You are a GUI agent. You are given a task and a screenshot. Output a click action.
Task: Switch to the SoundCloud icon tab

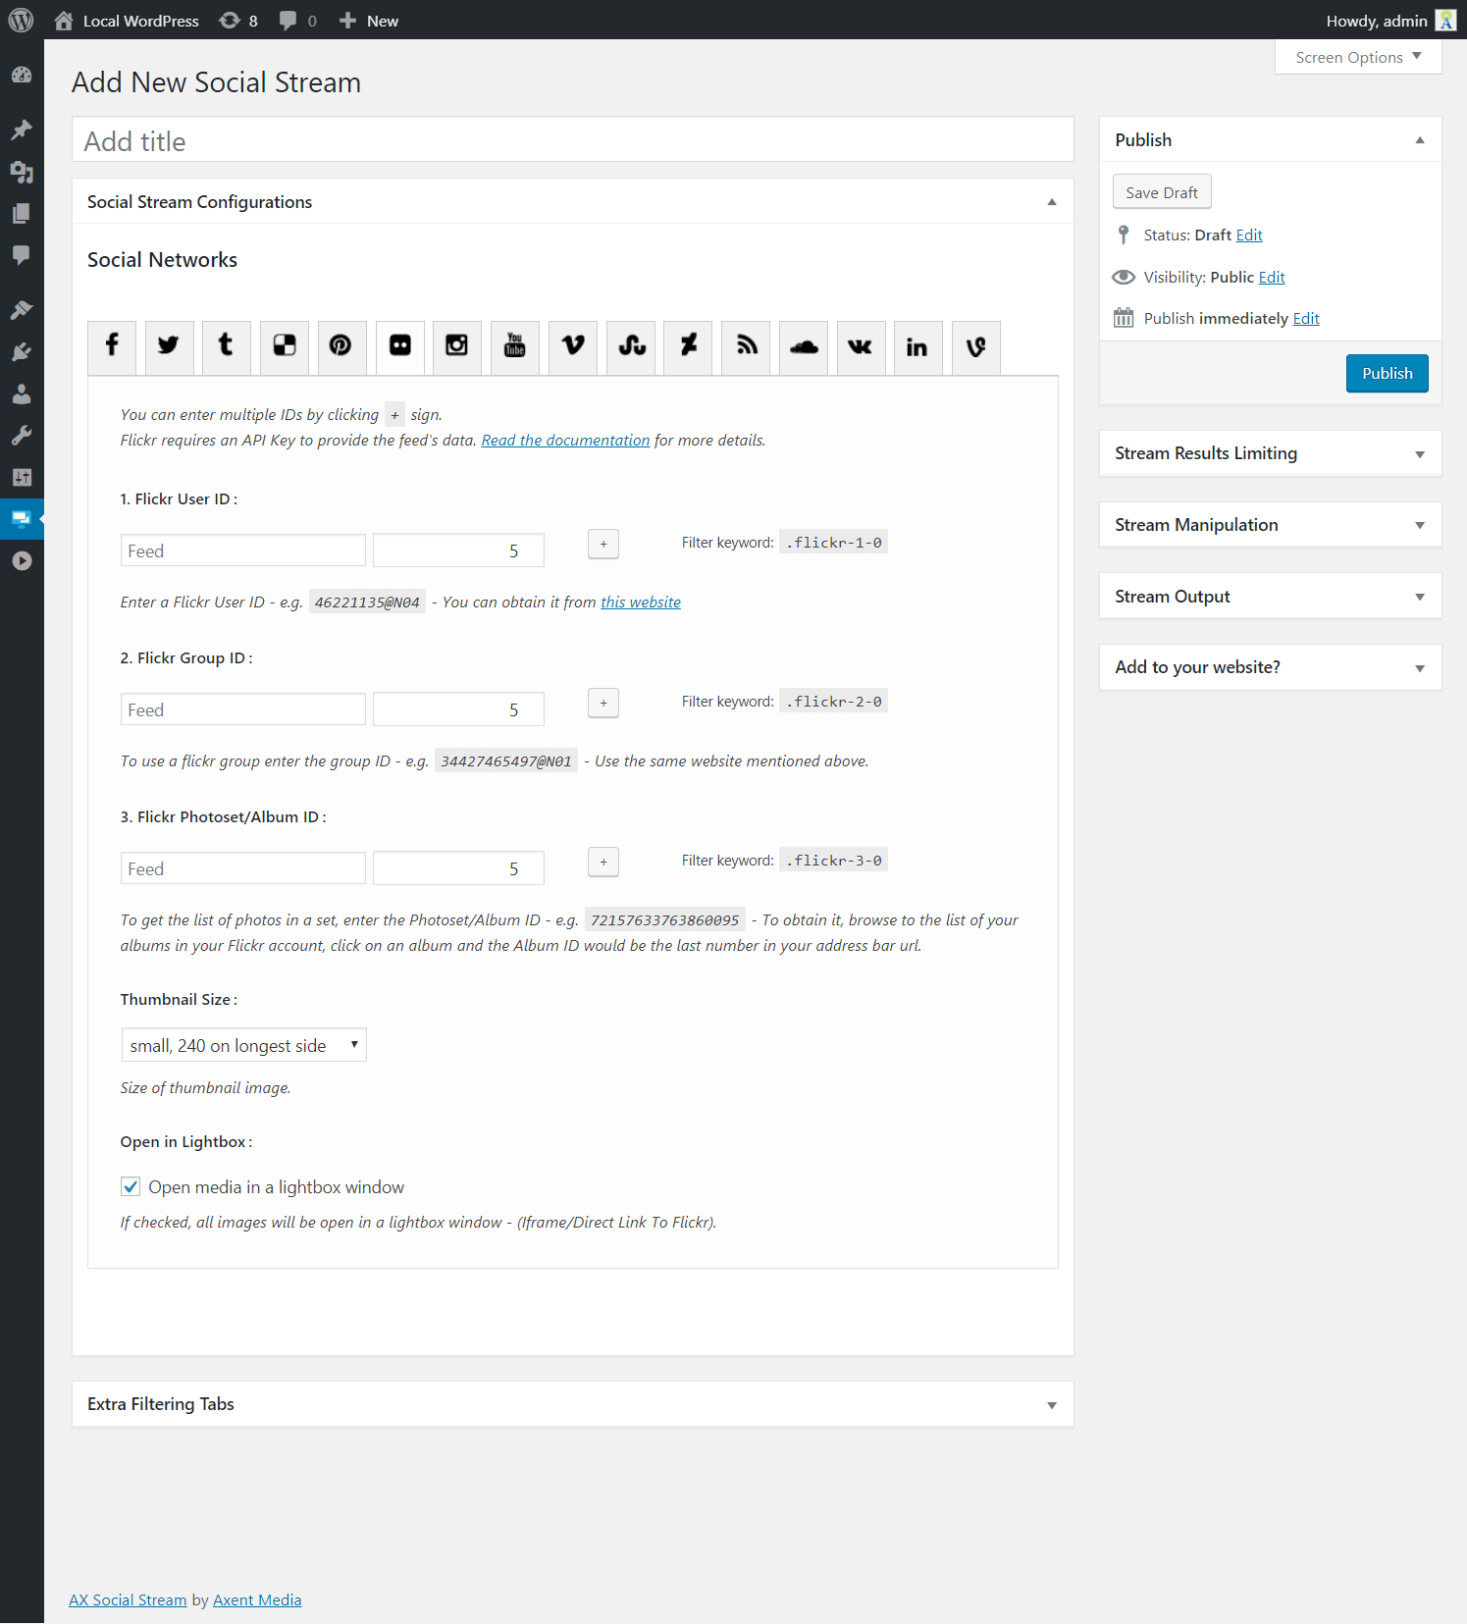(804, 346)
